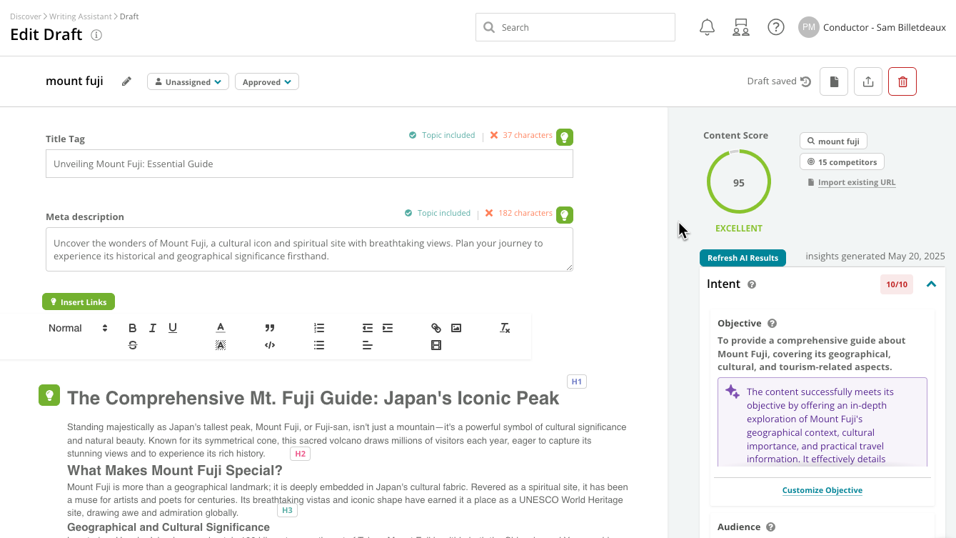956x538 pixels.
Task: Open the text background color picker
Action: click(x=221, y=345)
